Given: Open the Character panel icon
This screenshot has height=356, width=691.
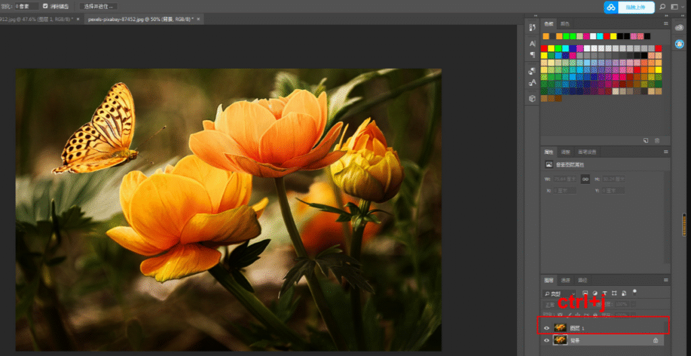Looking at the screenshot, I should pos(532,44).
